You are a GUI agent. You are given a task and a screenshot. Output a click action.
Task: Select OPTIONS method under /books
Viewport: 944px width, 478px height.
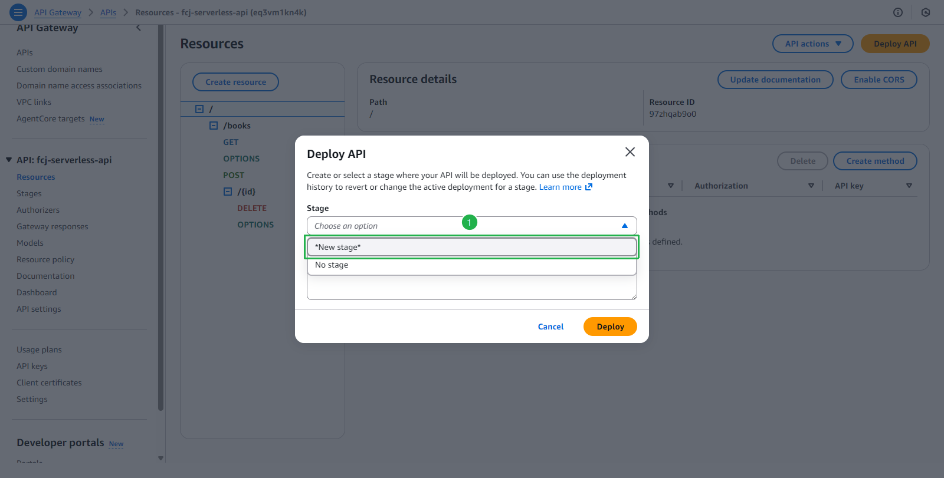coord(241,159)
